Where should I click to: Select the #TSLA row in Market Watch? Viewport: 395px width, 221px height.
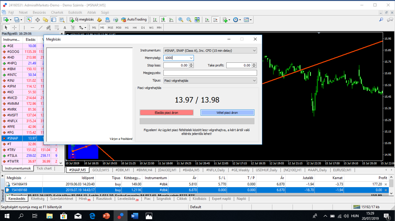click(x=30, y=156)
